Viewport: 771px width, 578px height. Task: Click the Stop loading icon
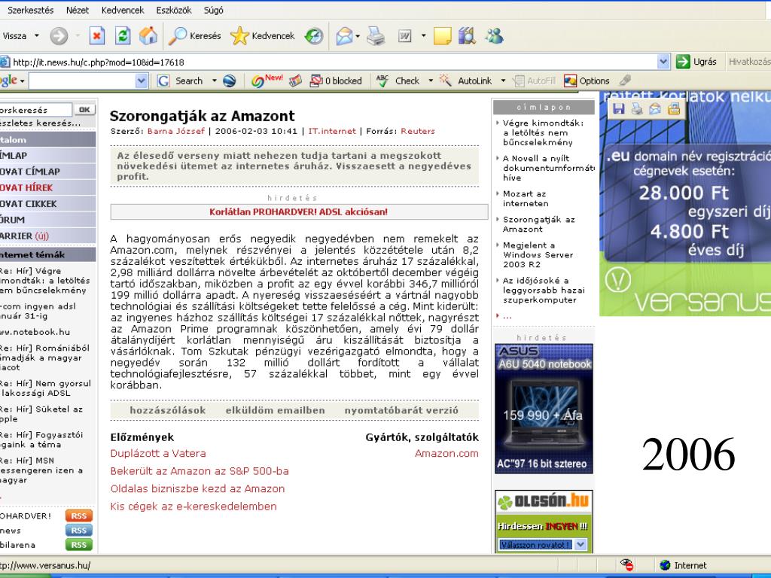[x=97, y=36]
